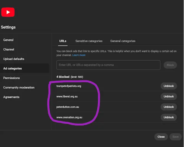This screenshot has width=184, height=147.
Task: Select the peterdutton.com.au URL text
Action: 68,107
